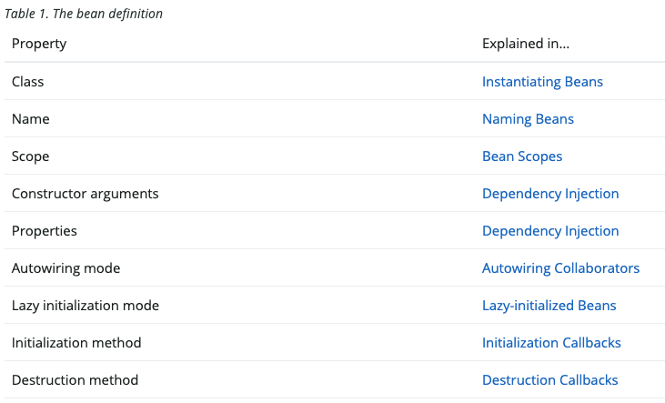Click the Initialization method cell
This screenshot has height=403, width=665.
click(76, 343)
